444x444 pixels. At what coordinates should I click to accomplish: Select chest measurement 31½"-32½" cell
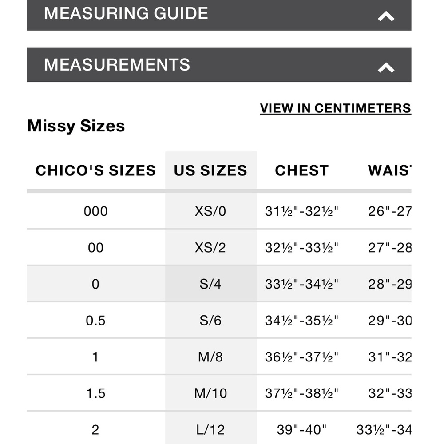301,211
